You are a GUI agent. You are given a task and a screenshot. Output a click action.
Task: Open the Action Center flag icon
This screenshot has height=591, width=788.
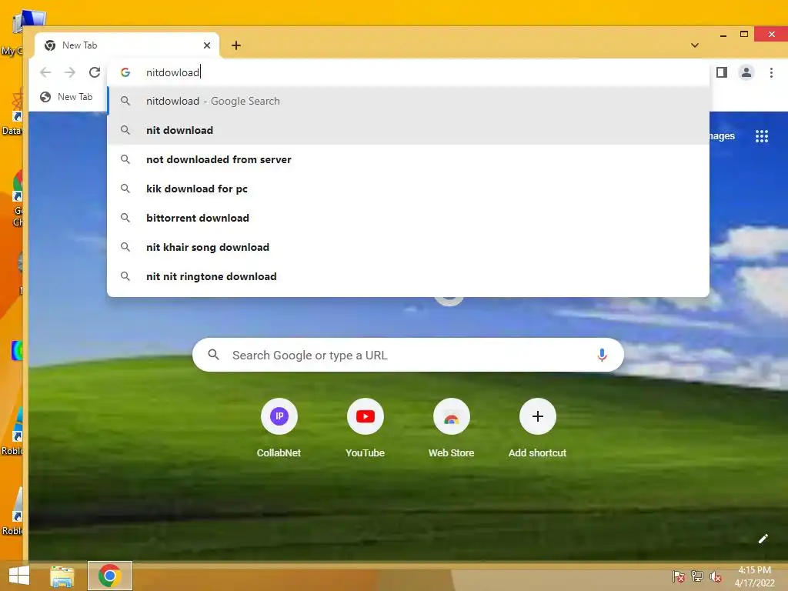click(x=679, y=576)
